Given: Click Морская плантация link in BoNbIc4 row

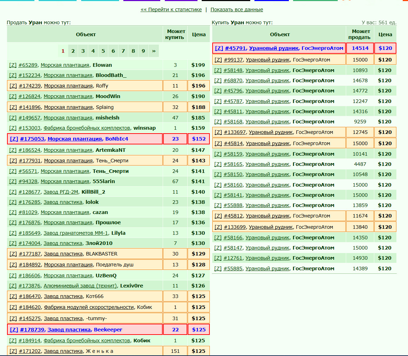Looking at the screenshot, I should coord(75,139).
